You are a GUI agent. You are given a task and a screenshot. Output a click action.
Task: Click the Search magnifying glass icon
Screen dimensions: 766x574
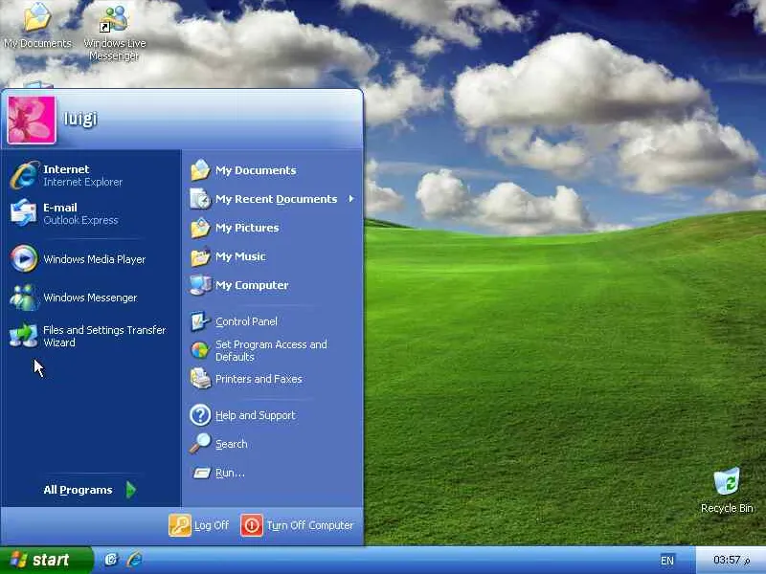click(200, 443)
